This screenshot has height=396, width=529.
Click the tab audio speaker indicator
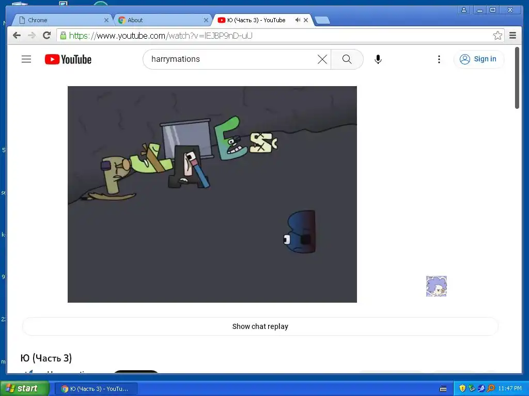[x=298, y=20]
